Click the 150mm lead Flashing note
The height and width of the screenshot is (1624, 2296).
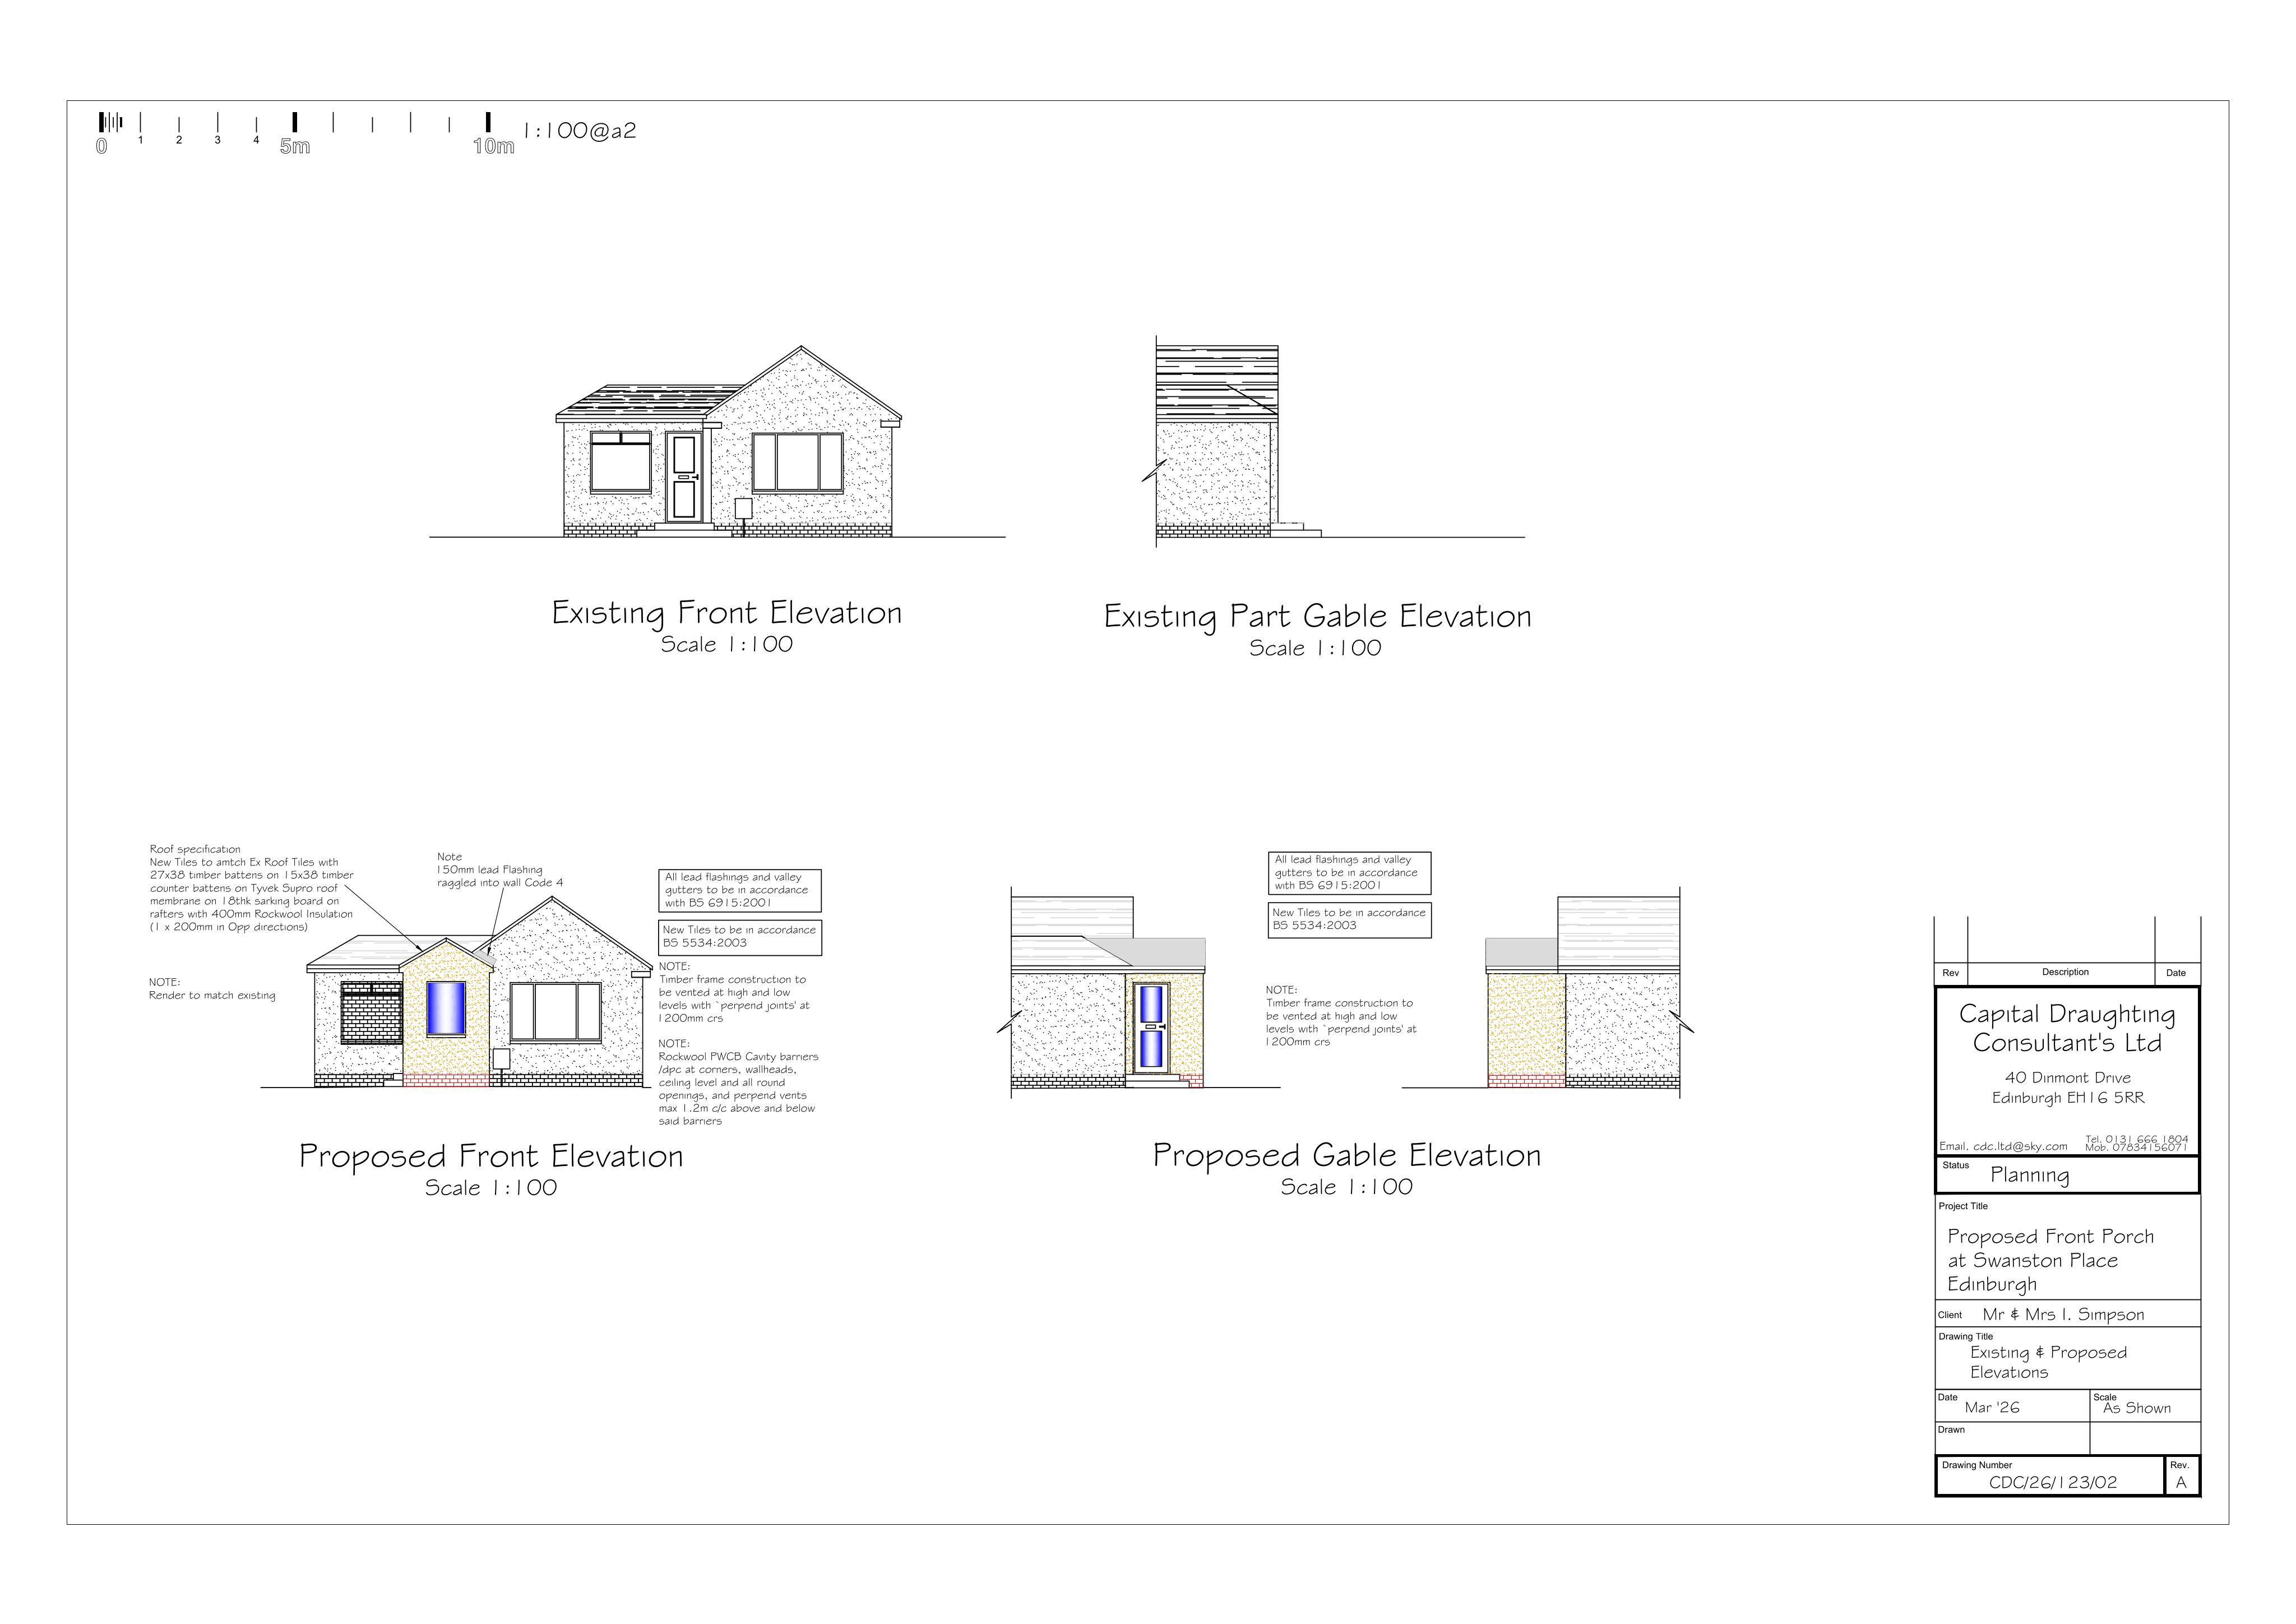pyautogui.click(x=499, y=870)
